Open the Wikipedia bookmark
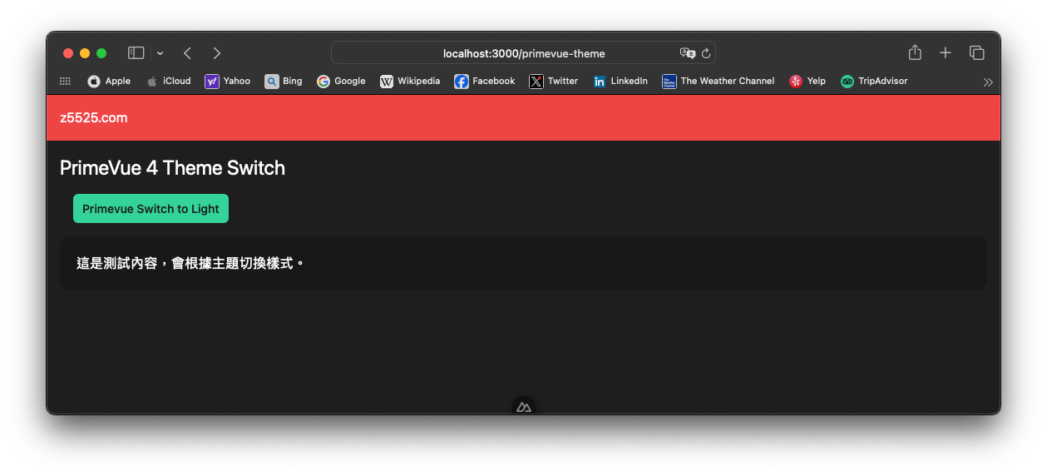Viewport: 1047px width, 476px height. pyautogui.click(x=410, y=82)
